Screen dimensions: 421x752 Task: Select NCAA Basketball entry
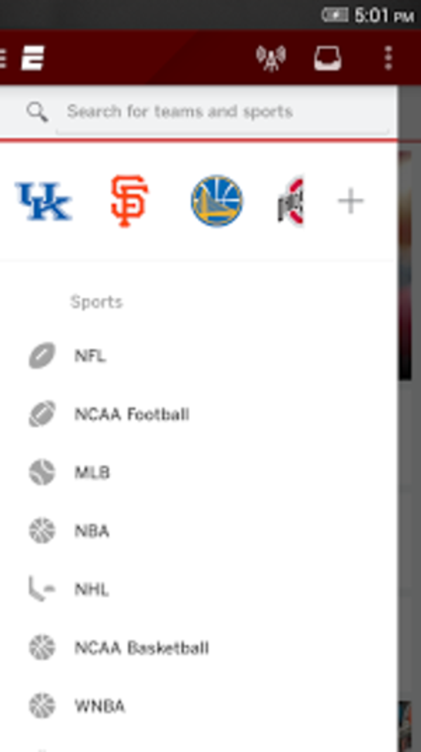click(x=142, y=647)
